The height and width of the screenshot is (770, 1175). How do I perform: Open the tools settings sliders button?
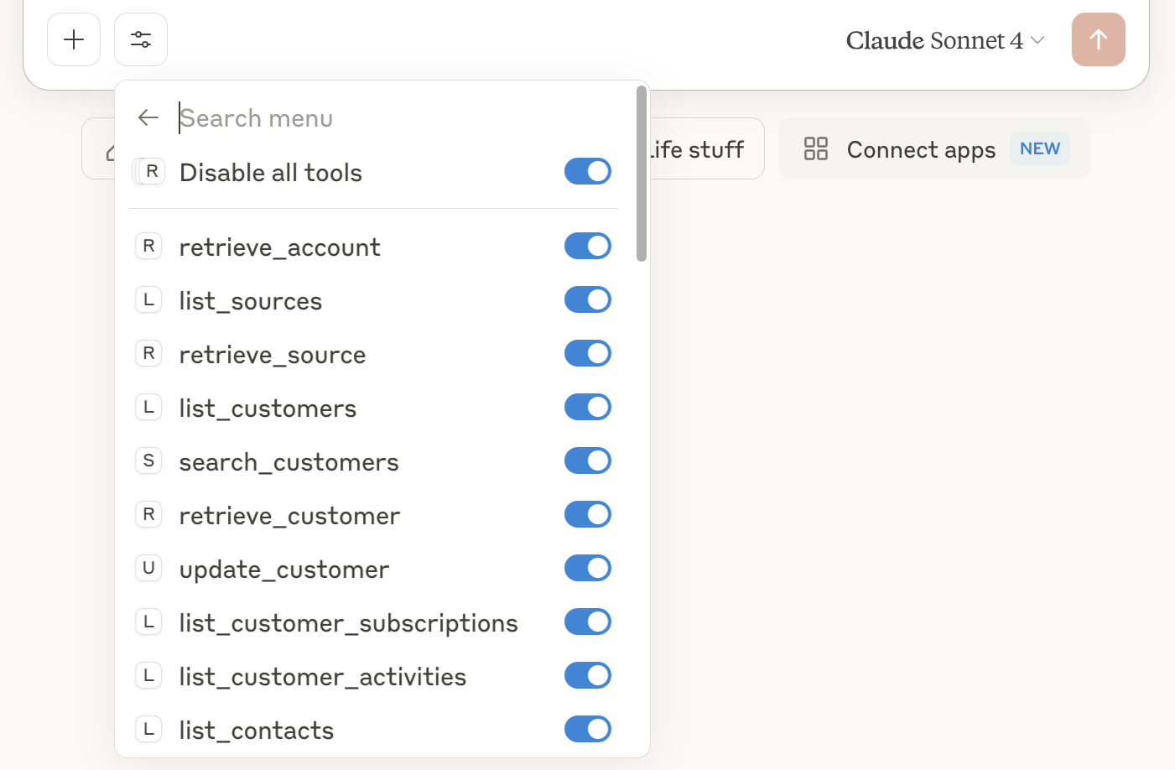pos(141,39)
